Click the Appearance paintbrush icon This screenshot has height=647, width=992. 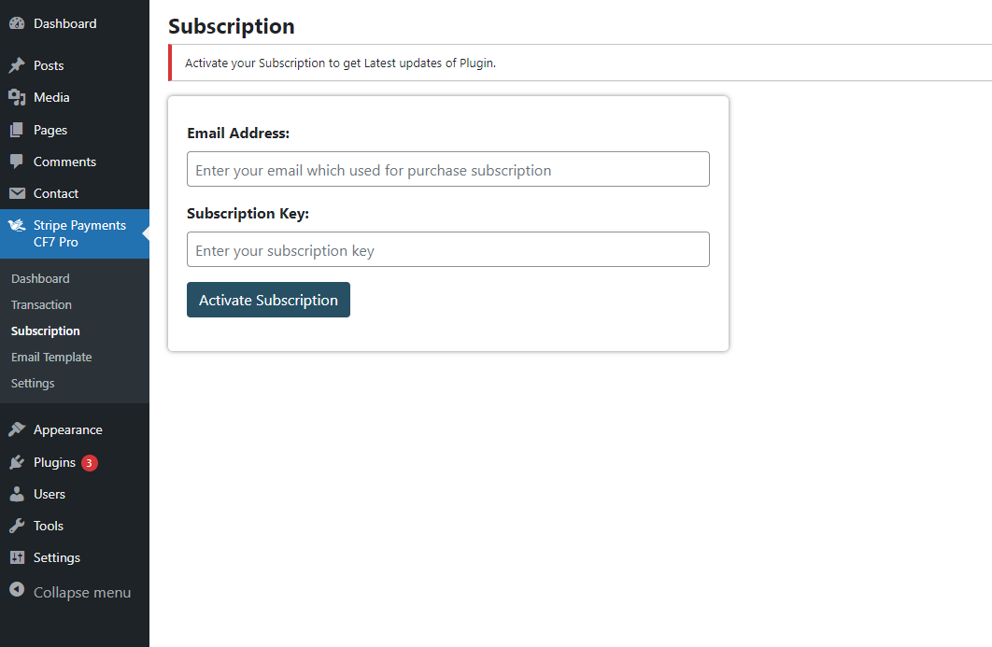pos(17,429)
